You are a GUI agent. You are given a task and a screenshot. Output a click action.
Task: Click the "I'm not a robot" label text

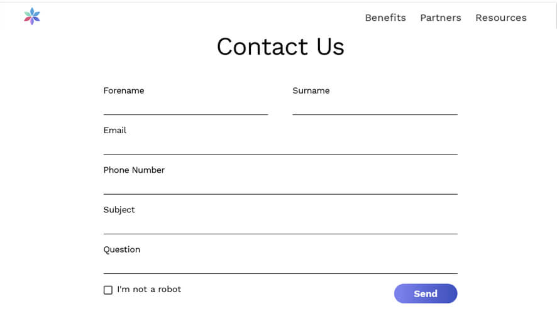149,290
